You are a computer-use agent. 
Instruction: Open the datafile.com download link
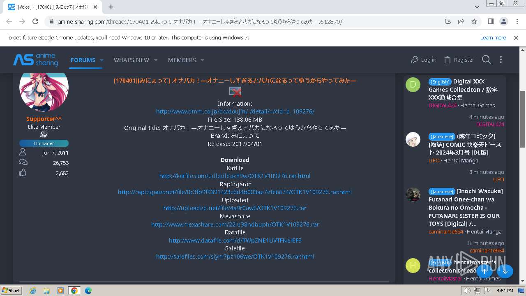click(235, 240)
